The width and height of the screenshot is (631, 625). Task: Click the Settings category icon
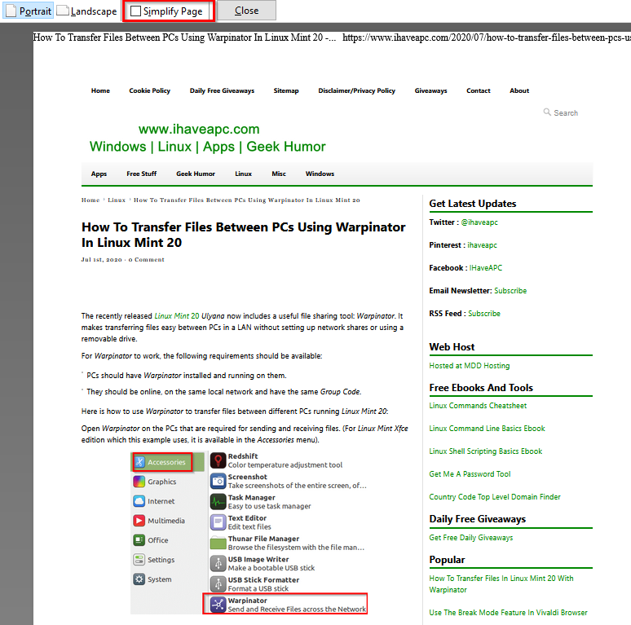click(x=139, y=560)
